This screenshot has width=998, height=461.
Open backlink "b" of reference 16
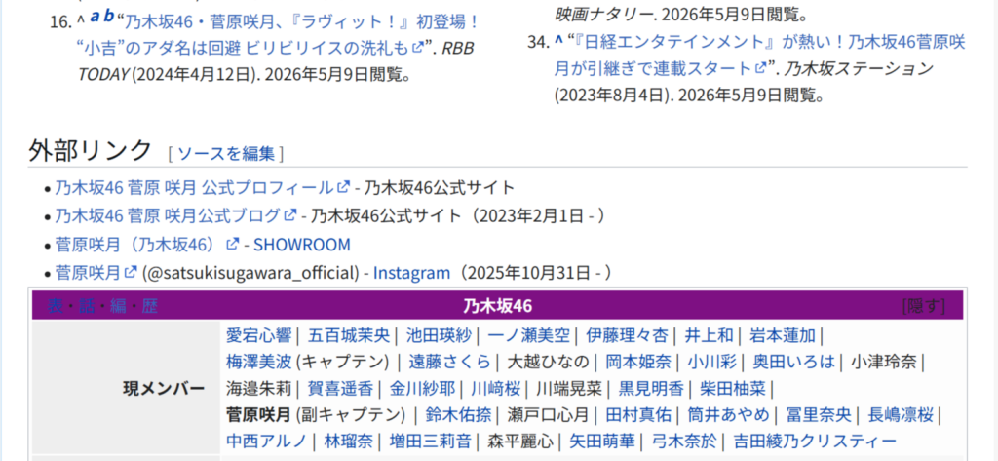(108, 18)
